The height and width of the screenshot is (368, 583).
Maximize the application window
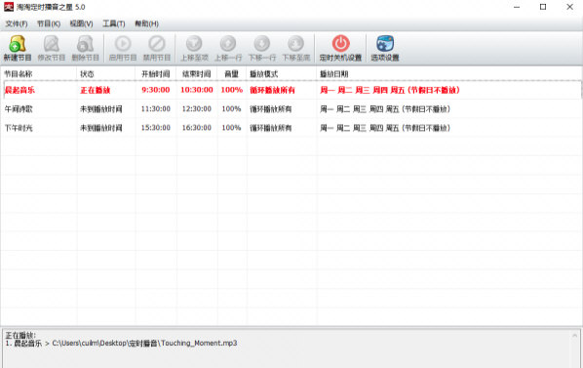click(543, 7)
